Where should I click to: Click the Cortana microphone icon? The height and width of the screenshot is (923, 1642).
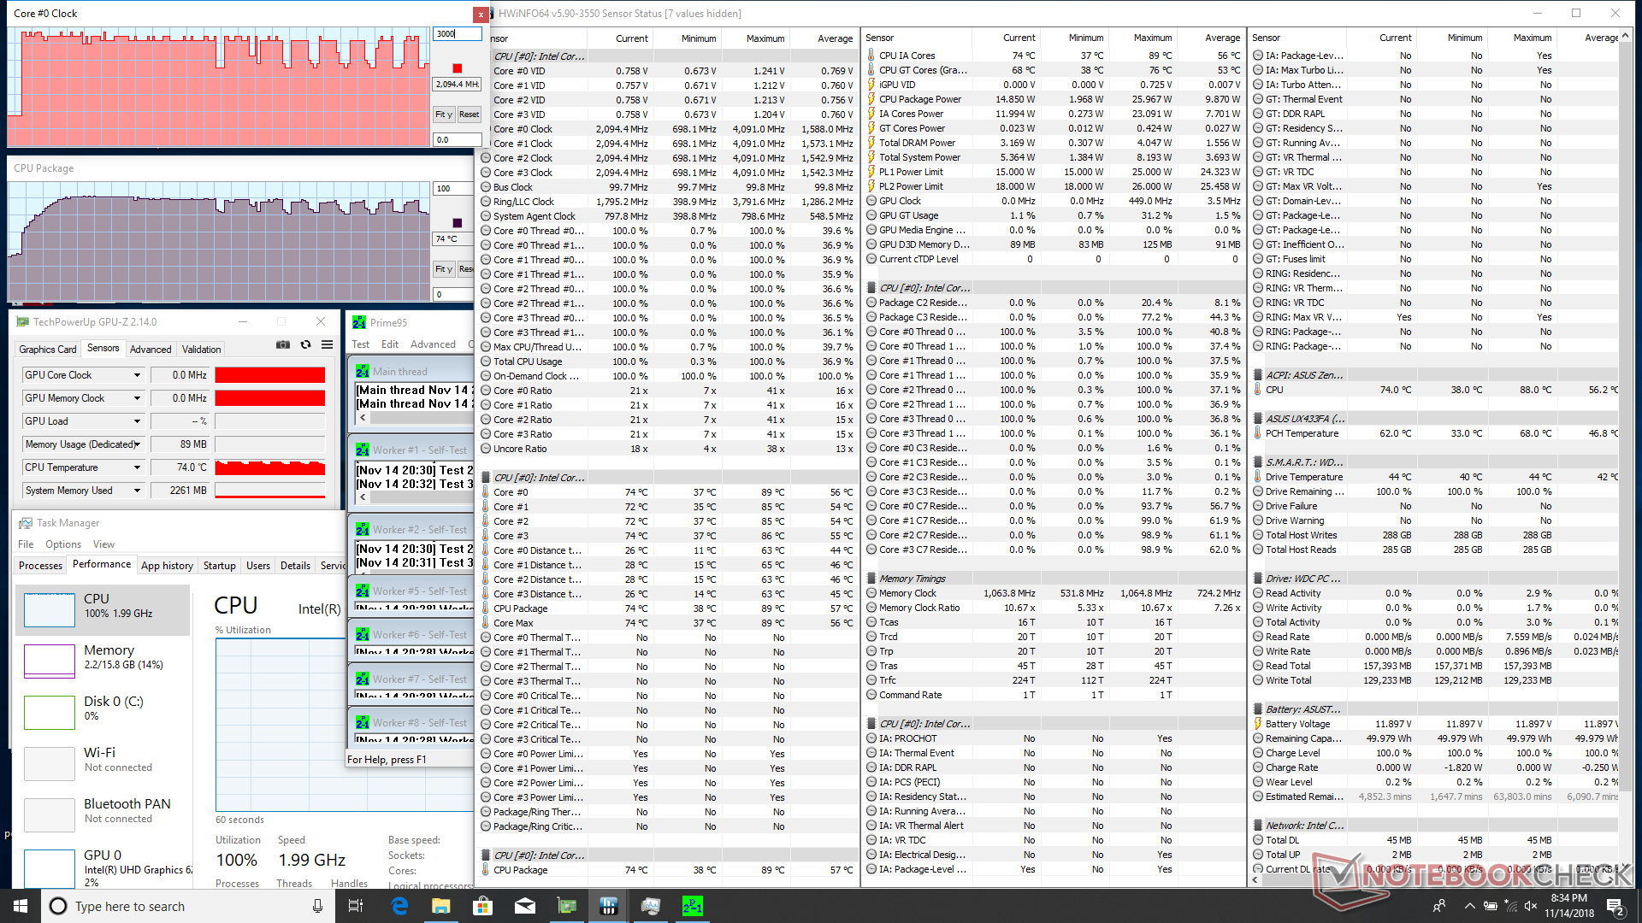317,906
